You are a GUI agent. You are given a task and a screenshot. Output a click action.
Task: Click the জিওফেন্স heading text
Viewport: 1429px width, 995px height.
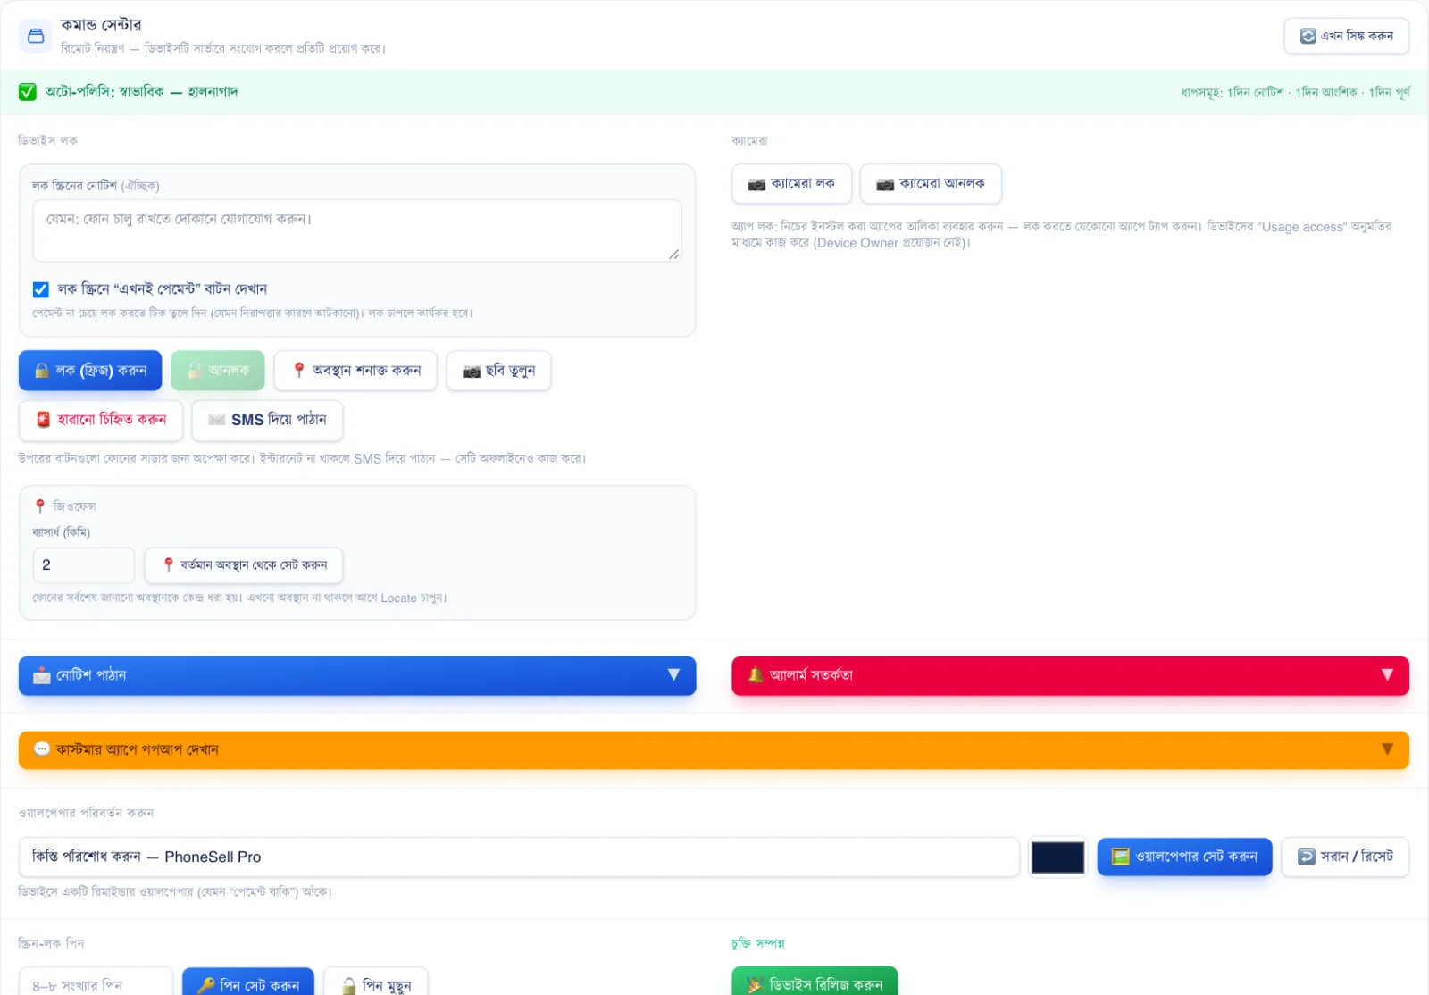tap(75, 506)
